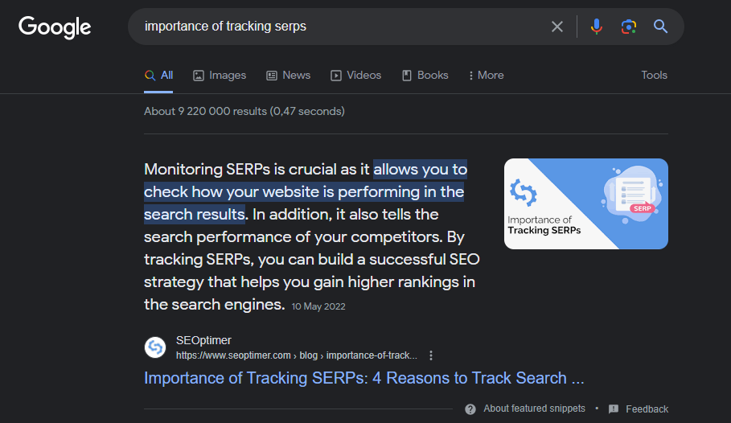Expand the More search filters menu
Screen dimensions: 731x423
(486, 75)
